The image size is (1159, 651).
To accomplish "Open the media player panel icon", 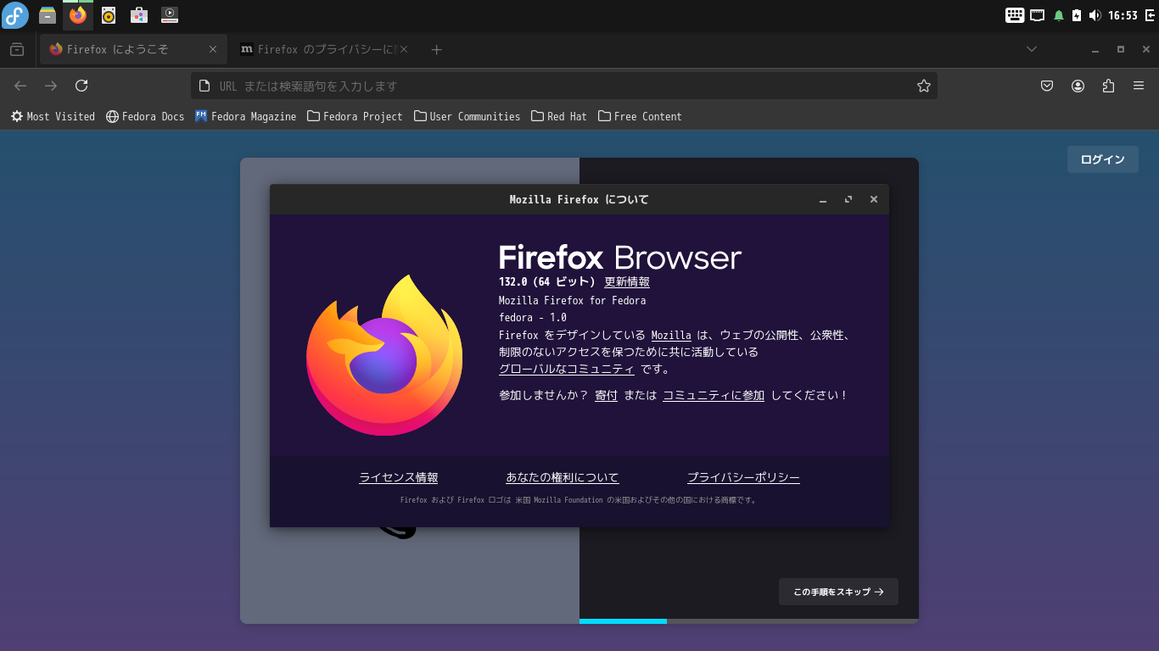I will point(170,15).
